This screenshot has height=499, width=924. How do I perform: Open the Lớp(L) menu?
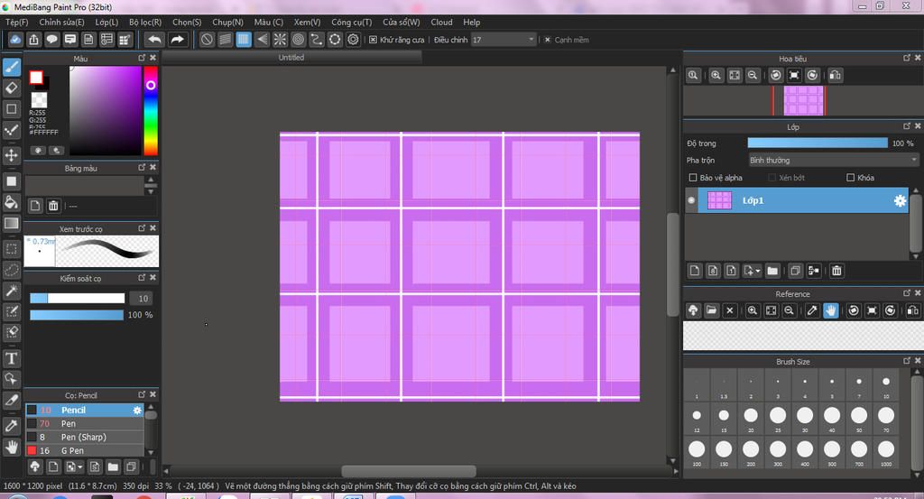[106, 22]
